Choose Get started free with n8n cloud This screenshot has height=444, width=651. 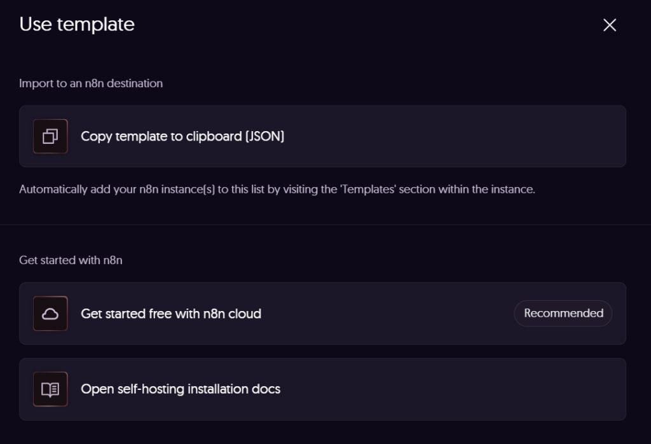point(171,314)
